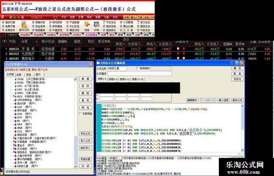Click the 删除 button in formula manager
The width and height of the screenshot is (274, 176).
(85, 93)
